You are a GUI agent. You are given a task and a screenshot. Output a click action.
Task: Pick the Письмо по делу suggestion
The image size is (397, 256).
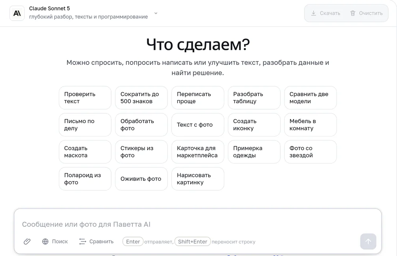point(85,125)
